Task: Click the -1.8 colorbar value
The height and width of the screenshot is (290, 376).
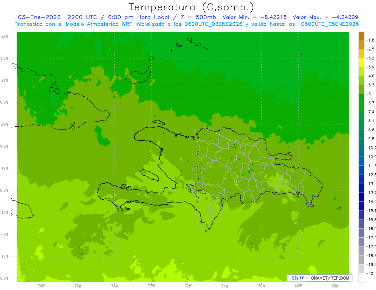Action: [x=370, y=40]
